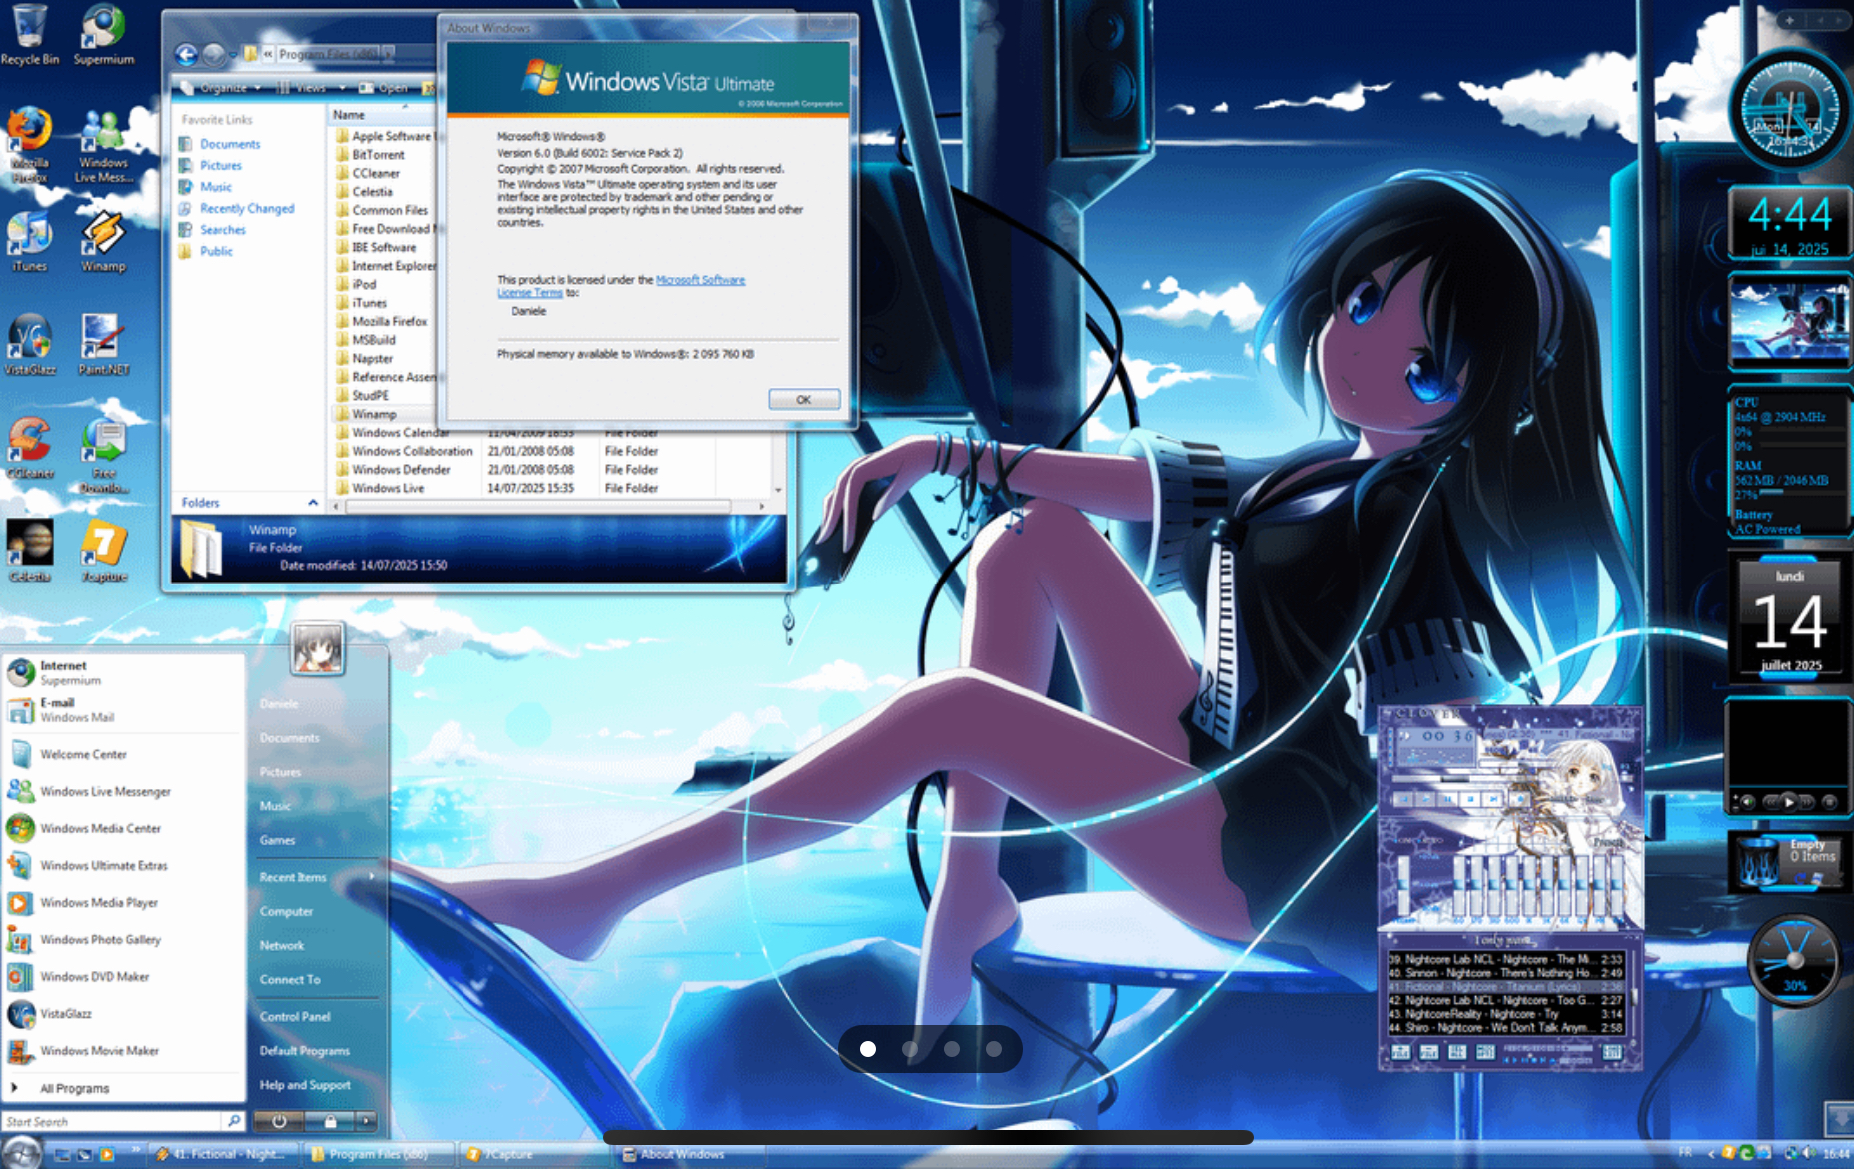This screenshot has width=1854, height=1169.
Task: Click the user account picture in Start menu
Action: tap(318, 648)
